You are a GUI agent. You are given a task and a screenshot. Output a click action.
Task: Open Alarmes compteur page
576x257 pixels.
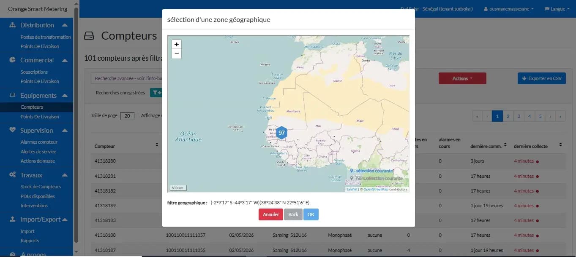click(x=39, y=142)
